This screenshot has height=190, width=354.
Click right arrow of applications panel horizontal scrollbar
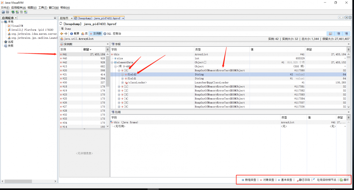pyautogui.click(x=55, y=181)
